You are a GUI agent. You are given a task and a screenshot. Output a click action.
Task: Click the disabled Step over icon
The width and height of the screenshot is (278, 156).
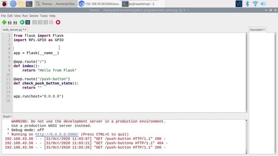click(35, 22)
